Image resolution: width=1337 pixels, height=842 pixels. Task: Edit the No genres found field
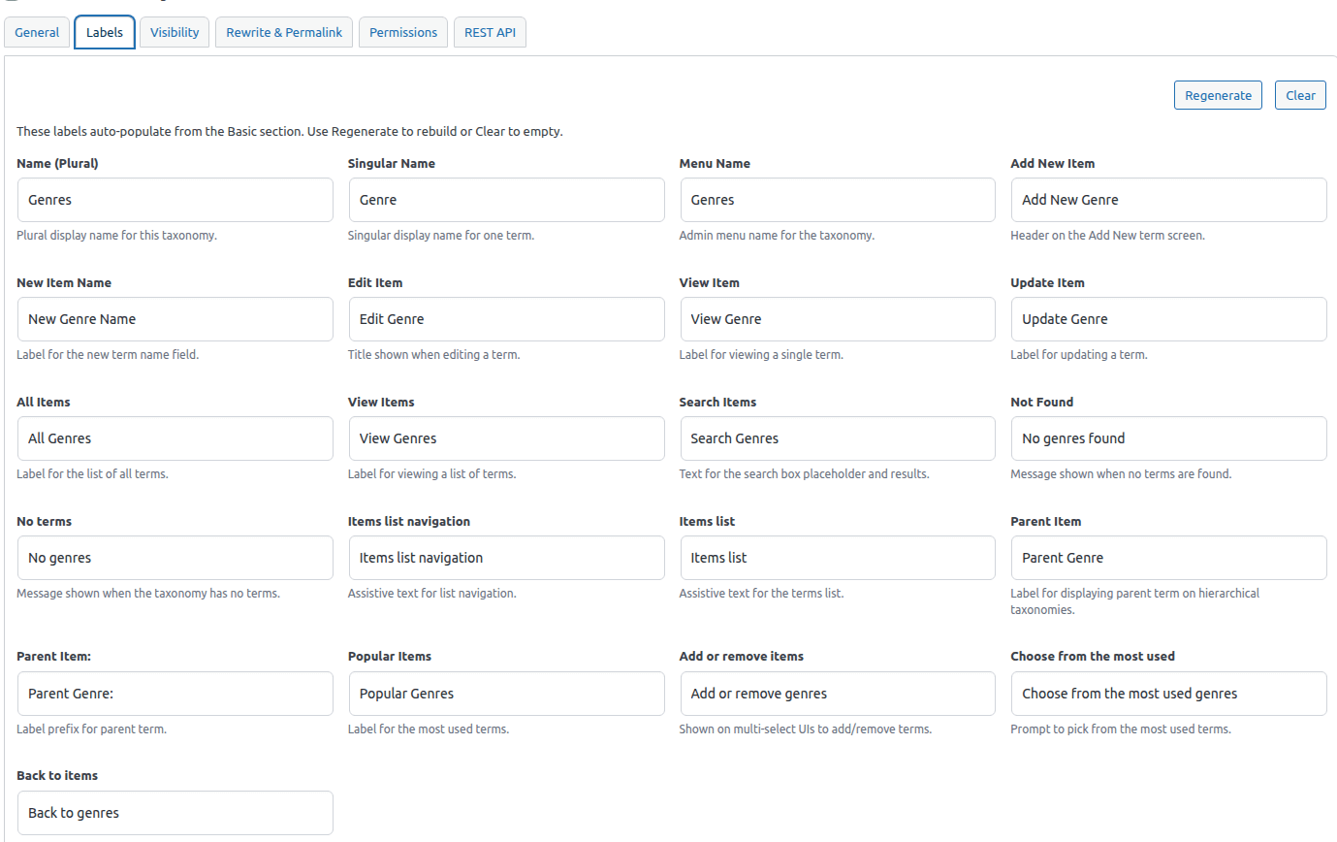tap(1169, 438)
